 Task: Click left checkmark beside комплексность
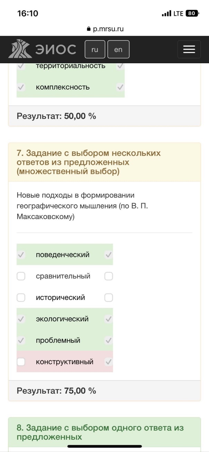tap(21, 87)
